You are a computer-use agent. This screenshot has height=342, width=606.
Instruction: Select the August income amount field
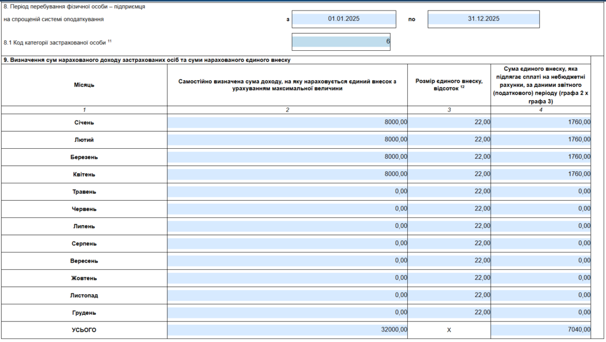coord(287,243)
